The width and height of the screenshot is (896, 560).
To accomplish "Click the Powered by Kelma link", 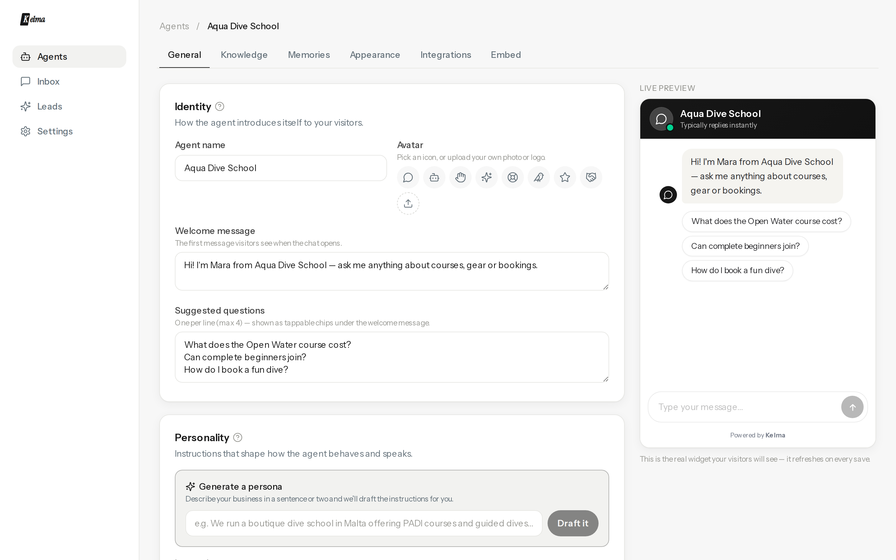I will click(758, 435).
